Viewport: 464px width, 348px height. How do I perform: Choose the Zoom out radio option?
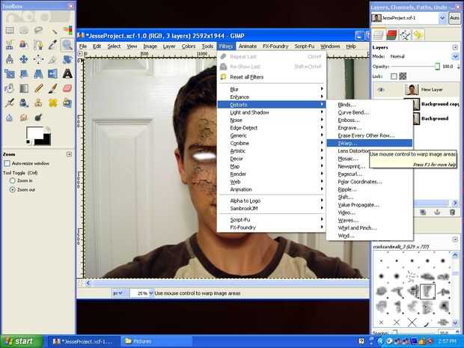click(12, 189)
